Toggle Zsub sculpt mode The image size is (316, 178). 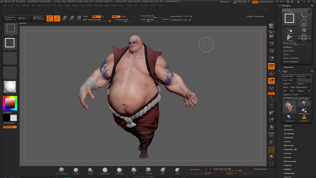[124, 16]
